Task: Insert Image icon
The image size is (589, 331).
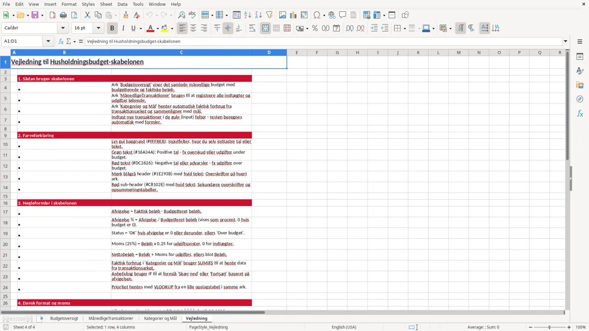Action: 283,15
